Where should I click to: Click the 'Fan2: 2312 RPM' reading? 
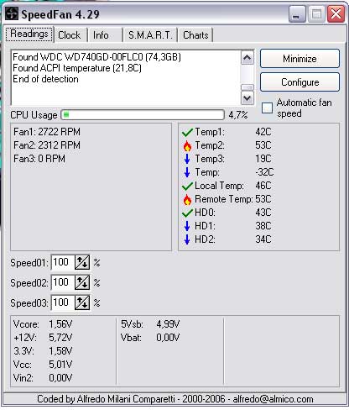pyautogui.click(x=47, y=145)
